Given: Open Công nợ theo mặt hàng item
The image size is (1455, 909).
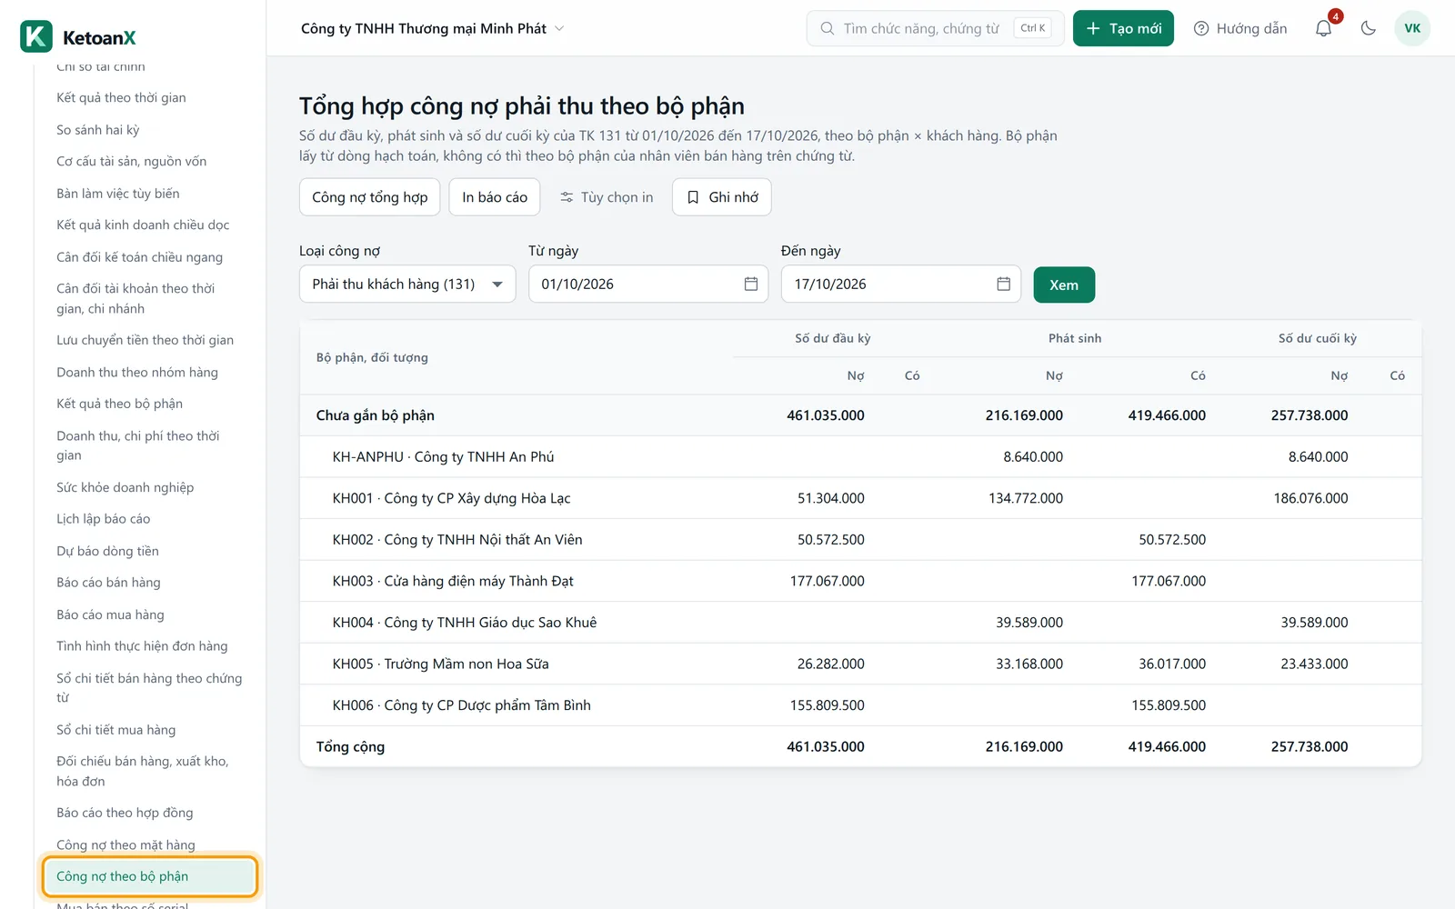Looking at the screenshot, I should click(x=125, y=844).
